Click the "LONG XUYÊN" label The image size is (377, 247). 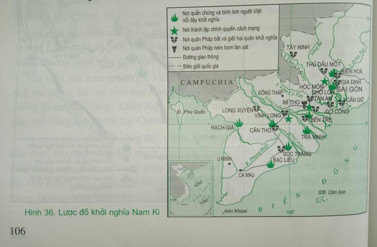238,110
